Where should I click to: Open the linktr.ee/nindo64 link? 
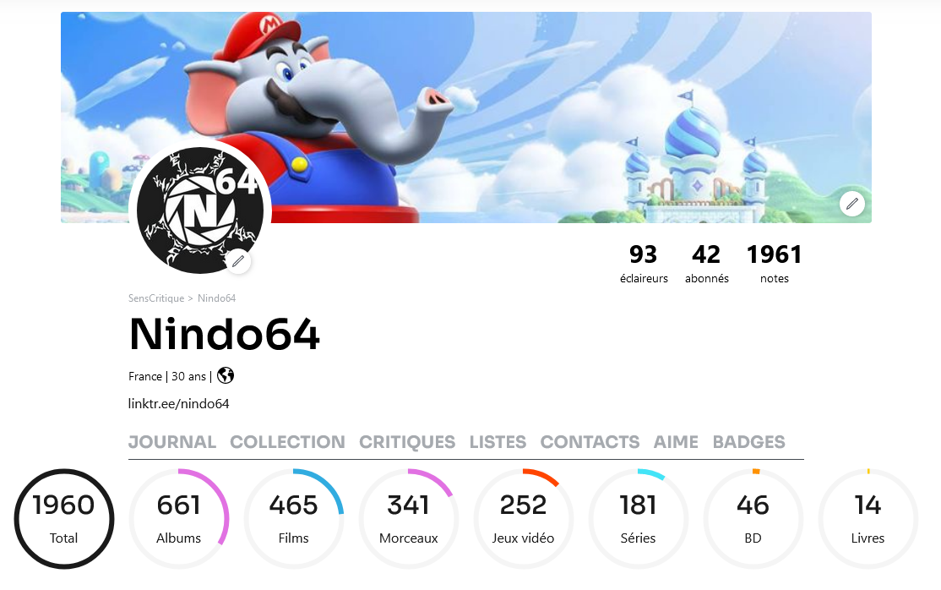point(179,404)
